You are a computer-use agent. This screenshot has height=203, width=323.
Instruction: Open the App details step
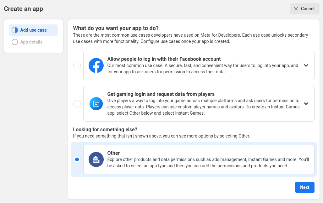31,42
